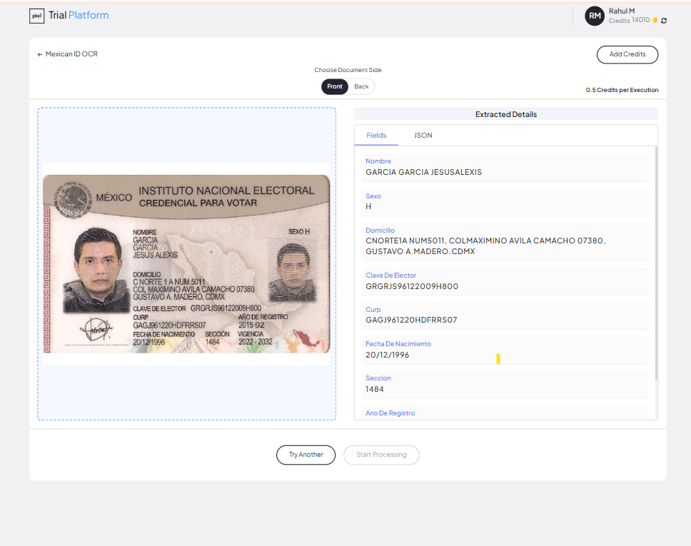
Task: Click the Add Credits button
Action: pyautogui.click(x=627, y=54)
